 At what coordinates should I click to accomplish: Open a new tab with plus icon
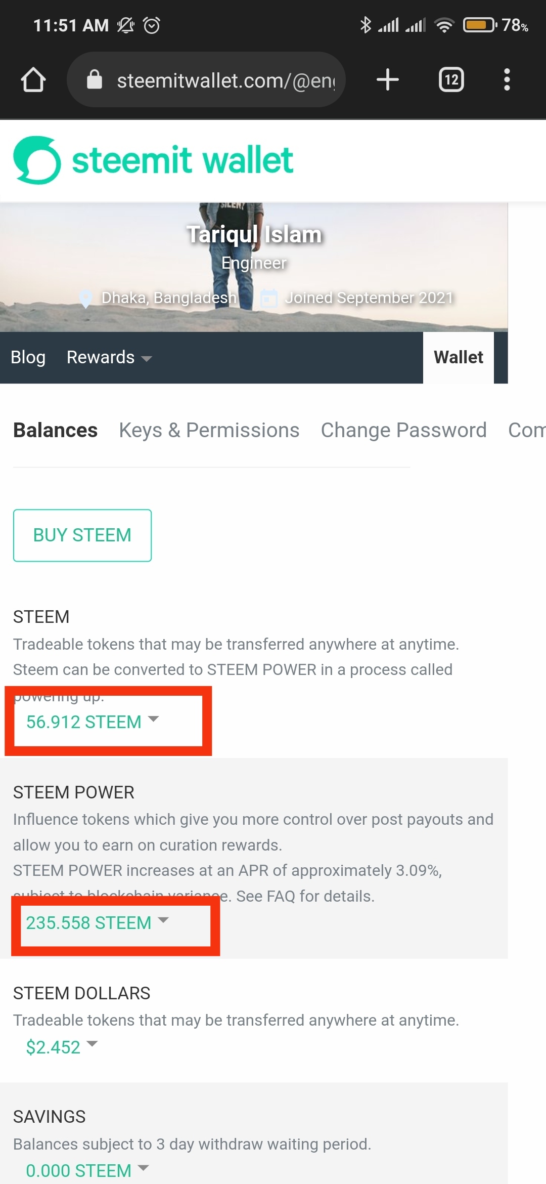click(x=388, y=80)
